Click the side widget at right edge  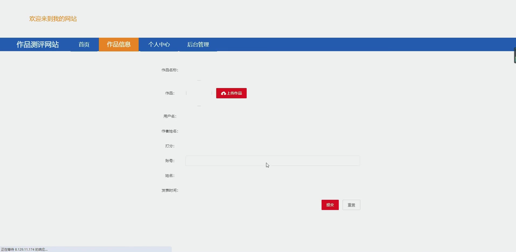pos(515,55)
